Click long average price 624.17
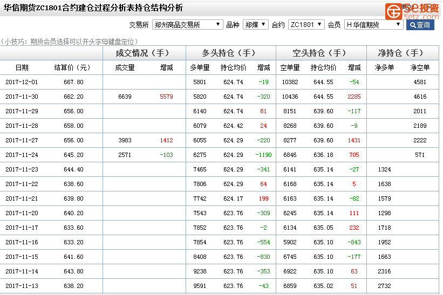Screen dimensions: 443x295 [233, 199]
